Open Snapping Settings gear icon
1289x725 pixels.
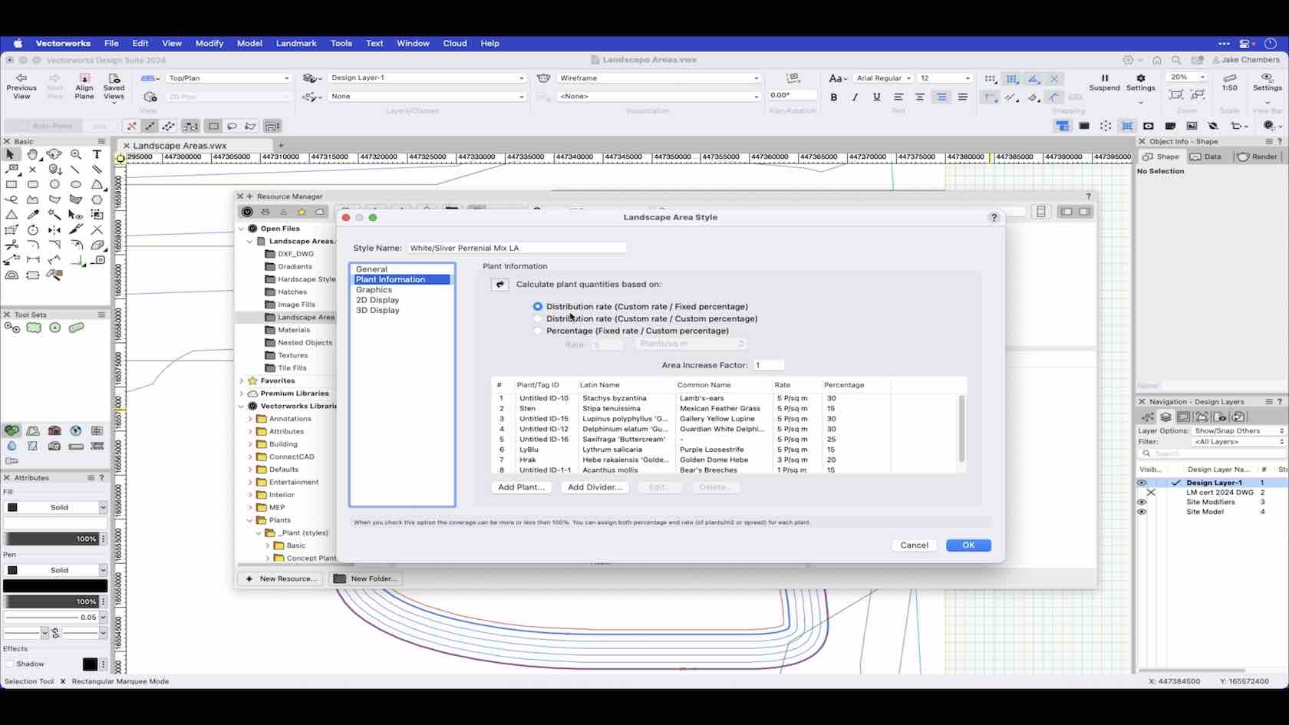1140,78
